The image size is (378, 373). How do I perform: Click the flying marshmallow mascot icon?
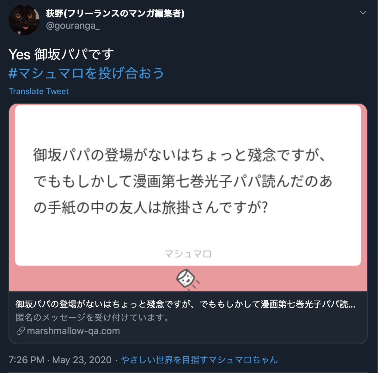187,280
